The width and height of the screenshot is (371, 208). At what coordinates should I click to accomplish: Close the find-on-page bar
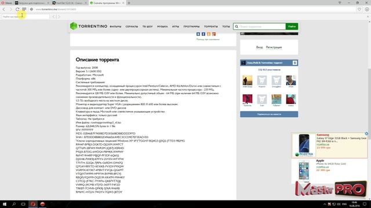pyautogui.click(x=368, y=17)
